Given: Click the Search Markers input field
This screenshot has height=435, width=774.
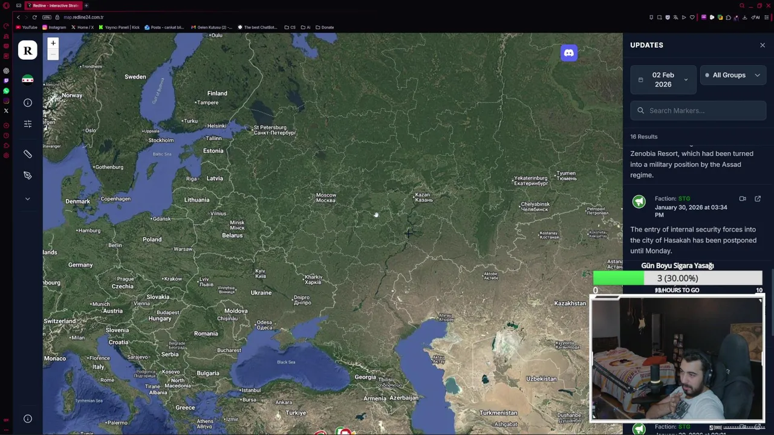Looking at the screenshot, I should point(698,111).
